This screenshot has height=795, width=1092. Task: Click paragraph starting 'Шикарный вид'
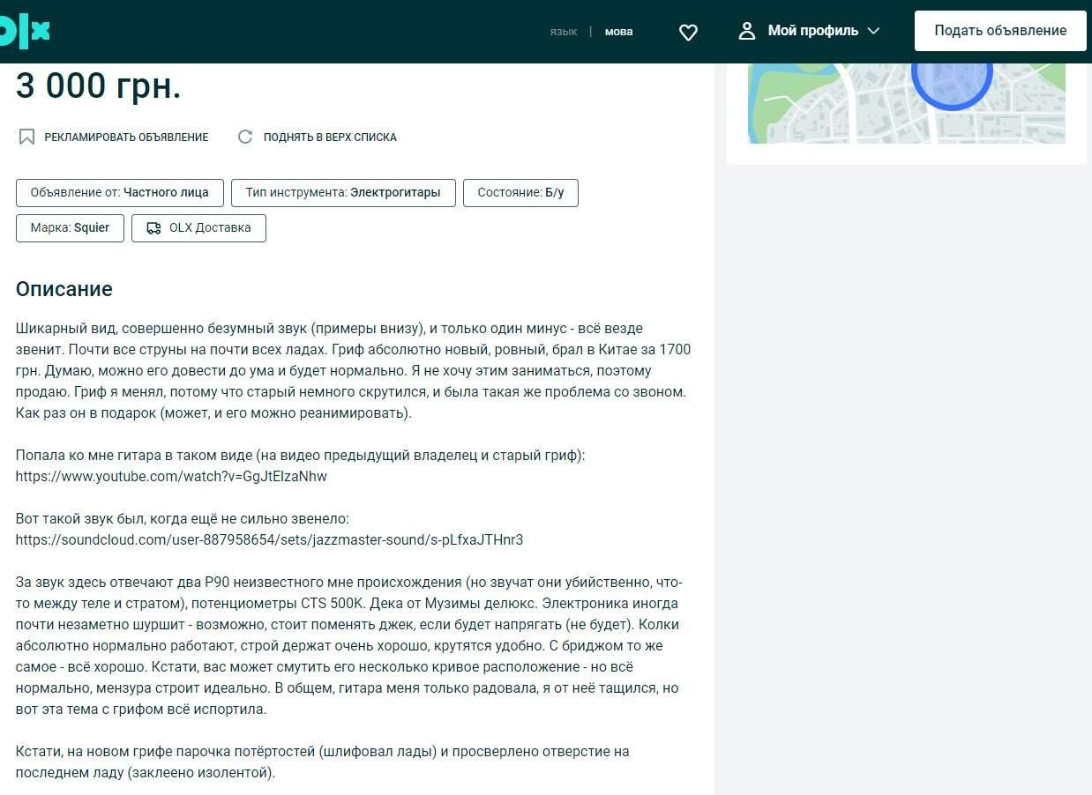[x=353, y=370]
